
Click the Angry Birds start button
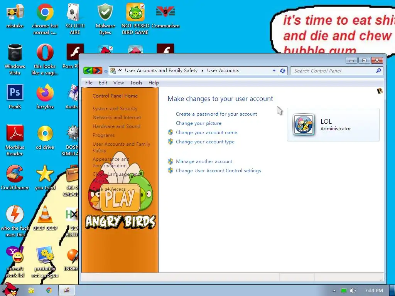[11, 289]
